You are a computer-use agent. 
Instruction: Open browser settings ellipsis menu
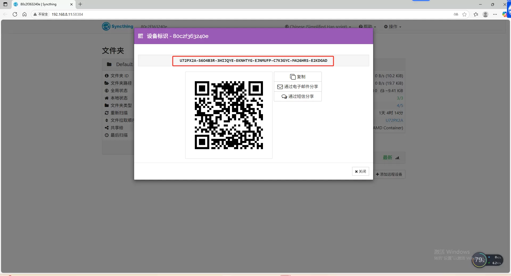coord(495,14)
